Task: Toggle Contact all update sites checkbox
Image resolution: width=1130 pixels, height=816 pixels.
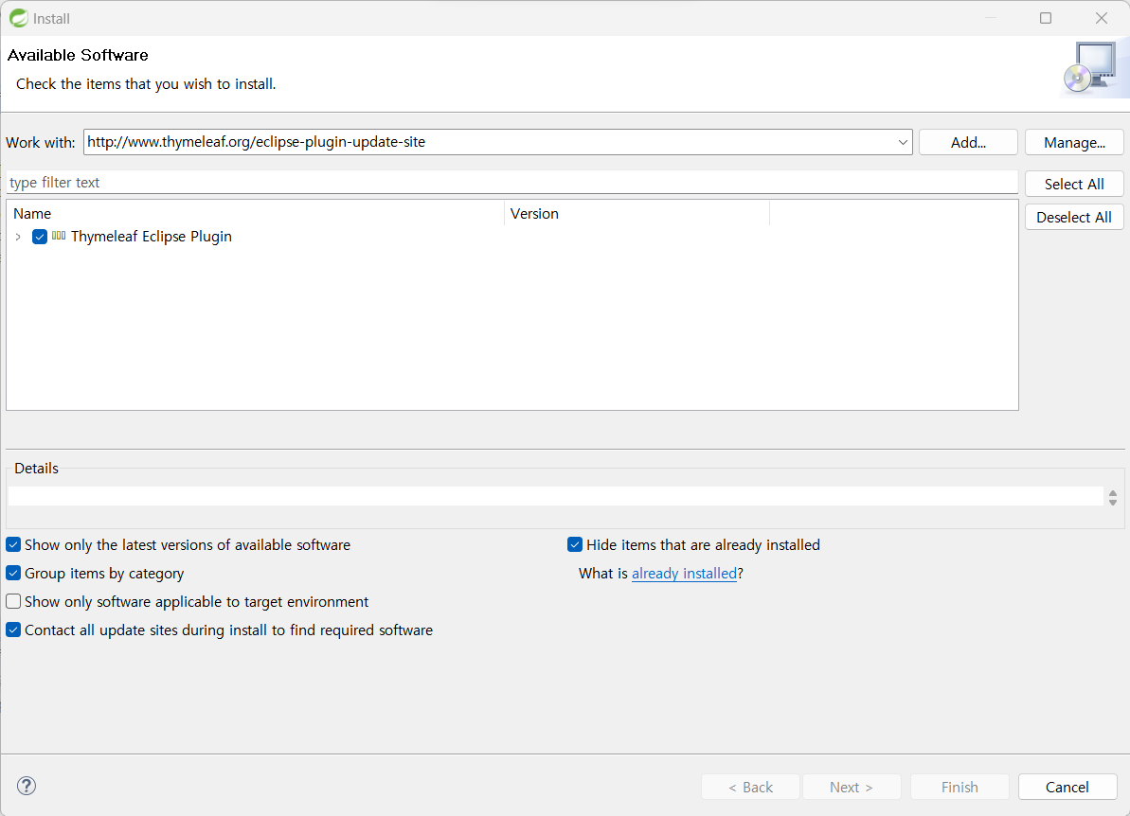Action: pyautogui.click(x=13, y=630)
